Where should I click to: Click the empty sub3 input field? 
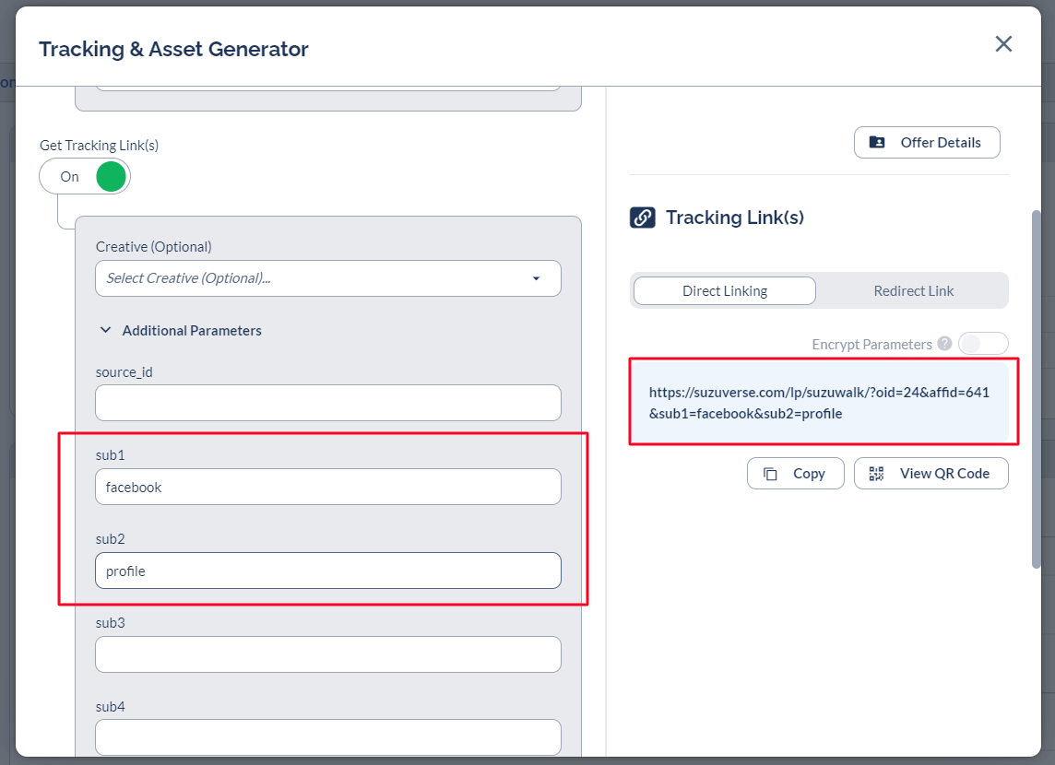(x=327, y=654)
